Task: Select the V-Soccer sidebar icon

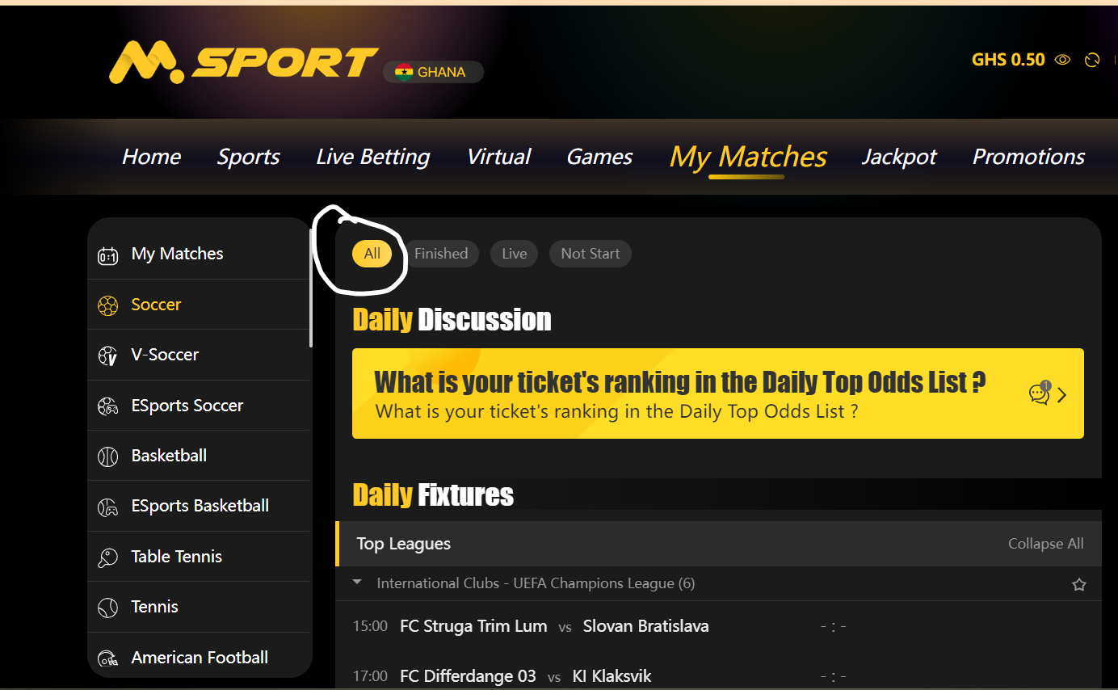Action: (107, 356)
